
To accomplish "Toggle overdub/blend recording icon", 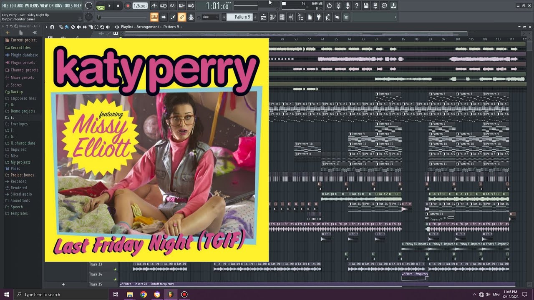I will 182,6.
